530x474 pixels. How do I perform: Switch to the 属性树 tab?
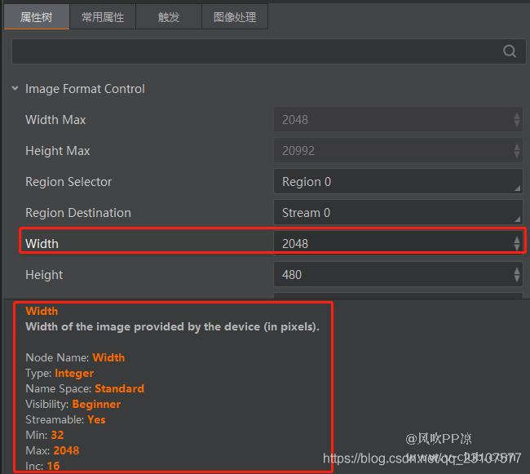click(36, 16)
